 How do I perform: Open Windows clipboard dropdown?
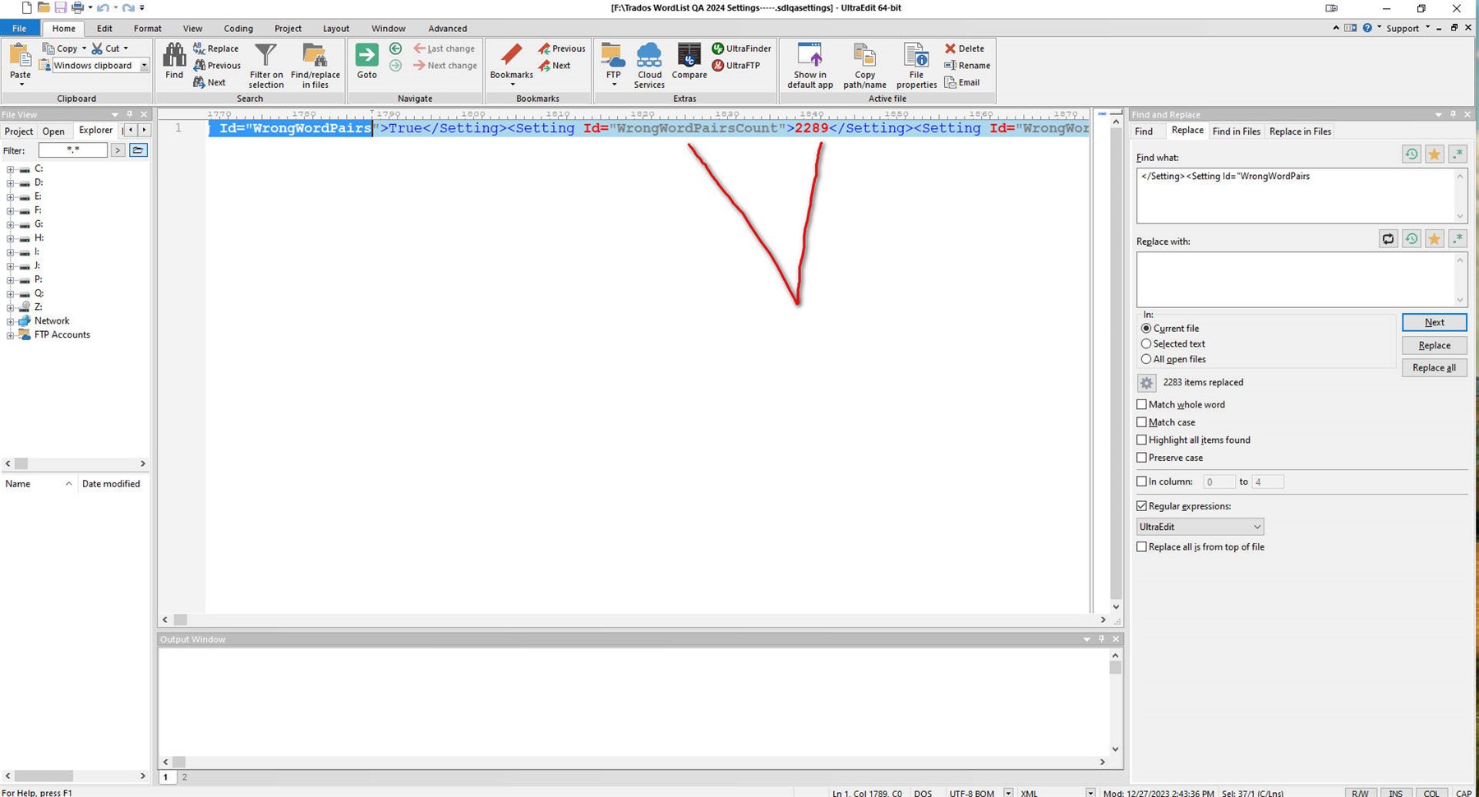145,66
